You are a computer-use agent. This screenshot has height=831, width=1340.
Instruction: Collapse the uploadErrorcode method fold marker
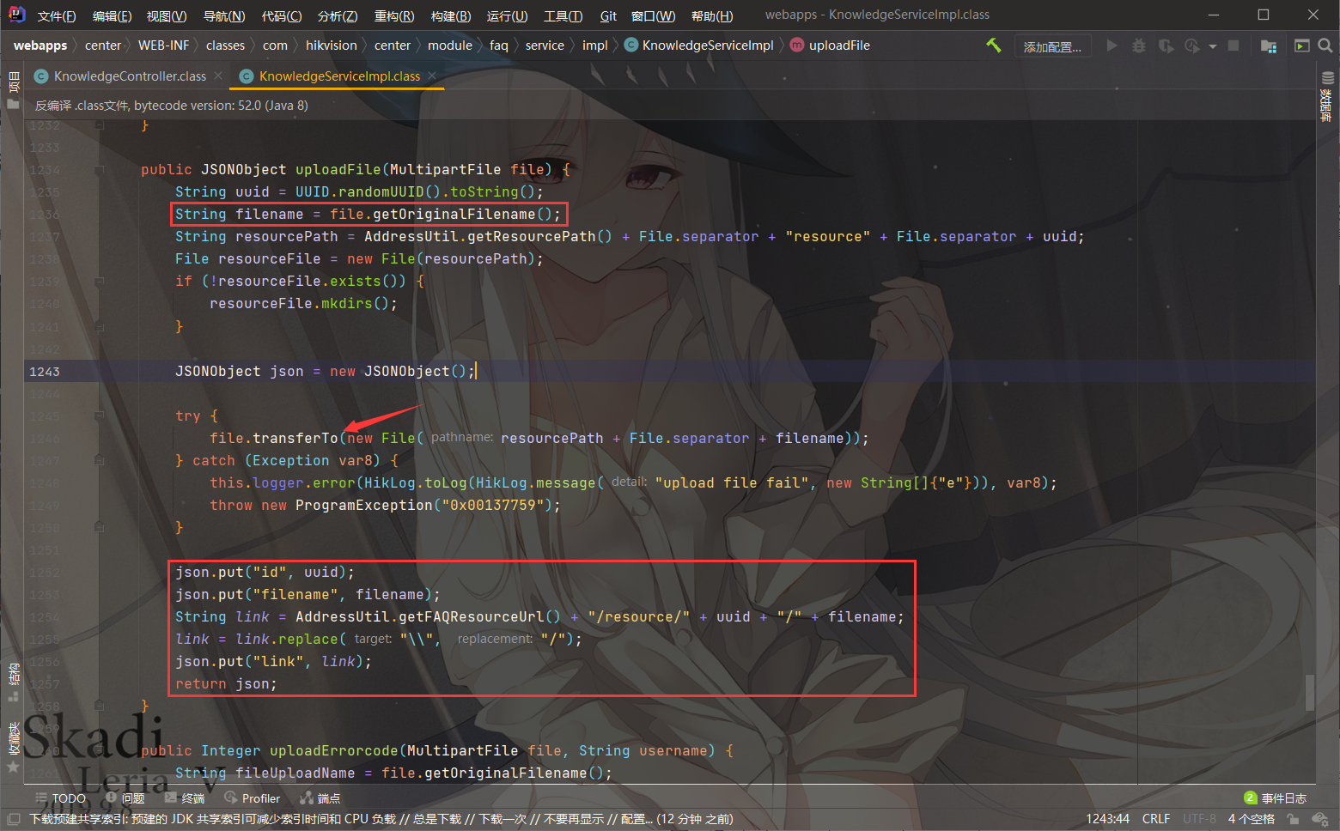(100, 750)
